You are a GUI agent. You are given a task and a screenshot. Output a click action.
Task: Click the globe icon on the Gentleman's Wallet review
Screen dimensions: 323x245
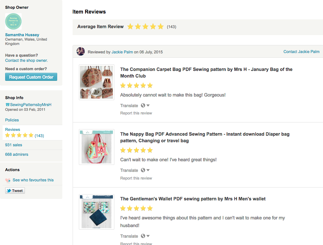click(143, 236)
